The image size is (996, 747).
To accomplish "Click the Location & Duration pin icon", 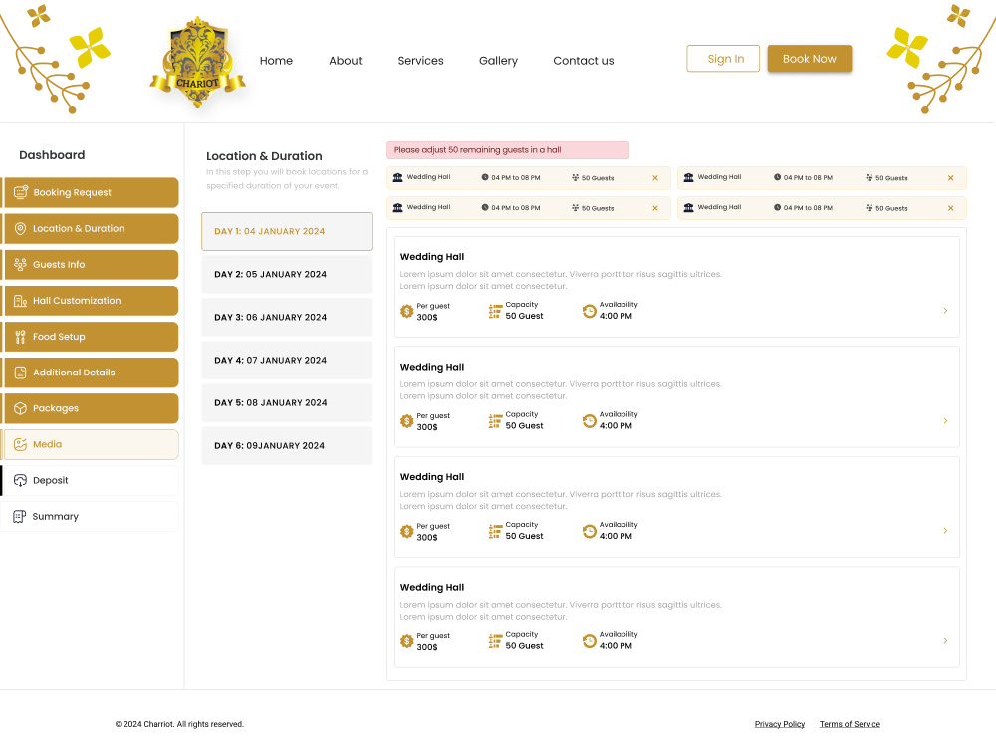I will pyautogui.click(x=20, y=229).
